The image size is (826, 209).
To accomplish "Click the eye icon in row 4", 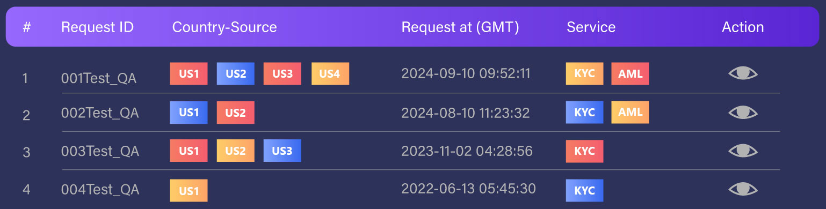I will (x=743, y=189).
